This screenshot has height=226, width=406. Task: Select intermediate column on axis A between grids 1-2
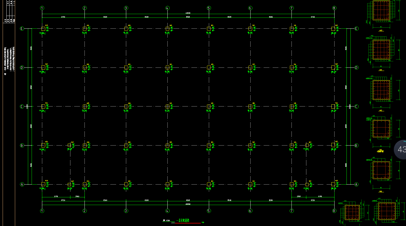pos(69,184)
